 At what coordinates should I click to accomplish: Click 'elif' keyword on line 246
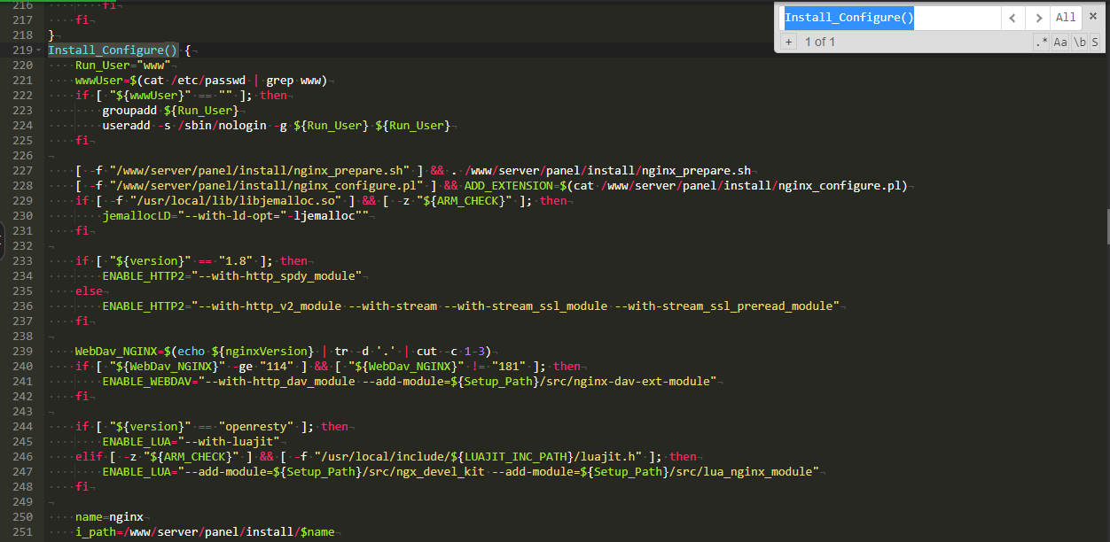89,457
